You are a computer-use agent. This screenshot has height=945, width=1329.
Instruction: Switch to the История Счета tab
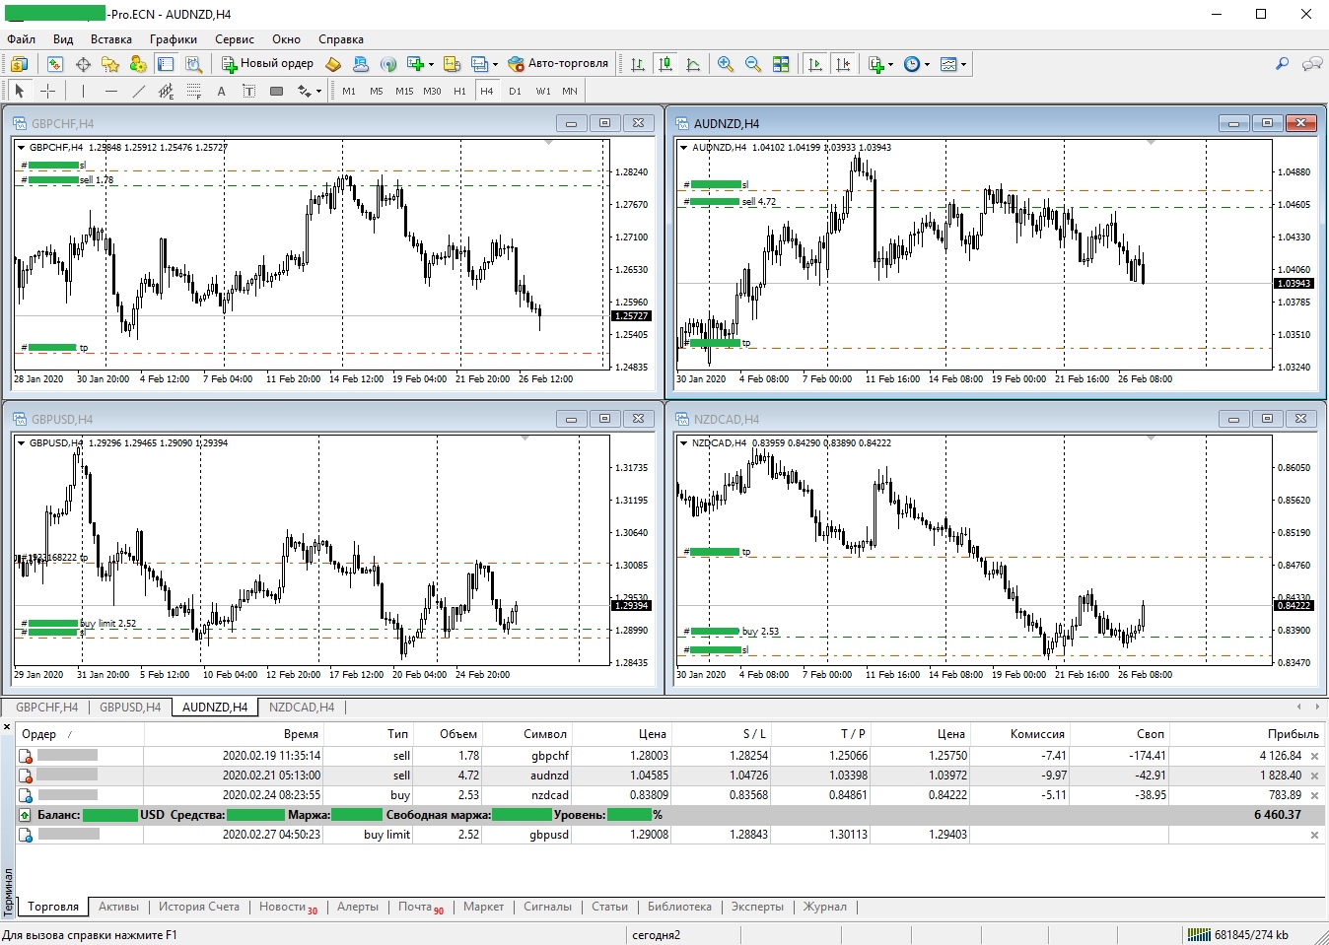198,907
